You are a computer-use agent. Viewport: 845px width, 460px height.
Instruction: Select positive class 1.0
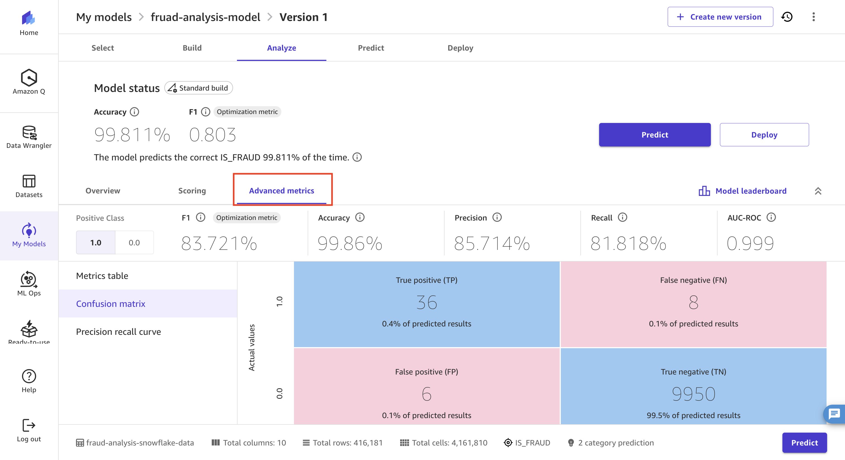click(96, 243)
